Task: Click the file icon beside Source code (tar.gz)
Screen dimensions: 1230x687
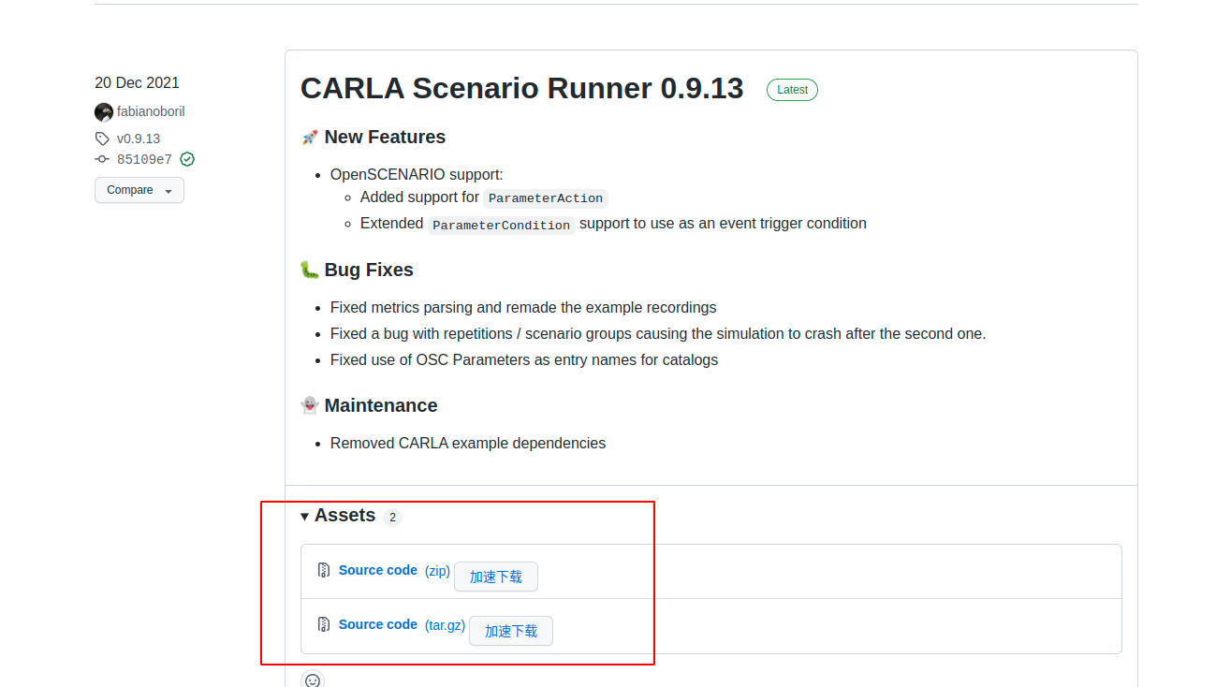Action: pyautogui.click(x=324, y=623)
